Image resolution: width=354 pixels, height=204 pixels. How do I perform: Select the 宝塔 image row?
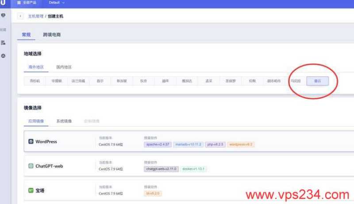pyautogui.click(x=189, y=190)
